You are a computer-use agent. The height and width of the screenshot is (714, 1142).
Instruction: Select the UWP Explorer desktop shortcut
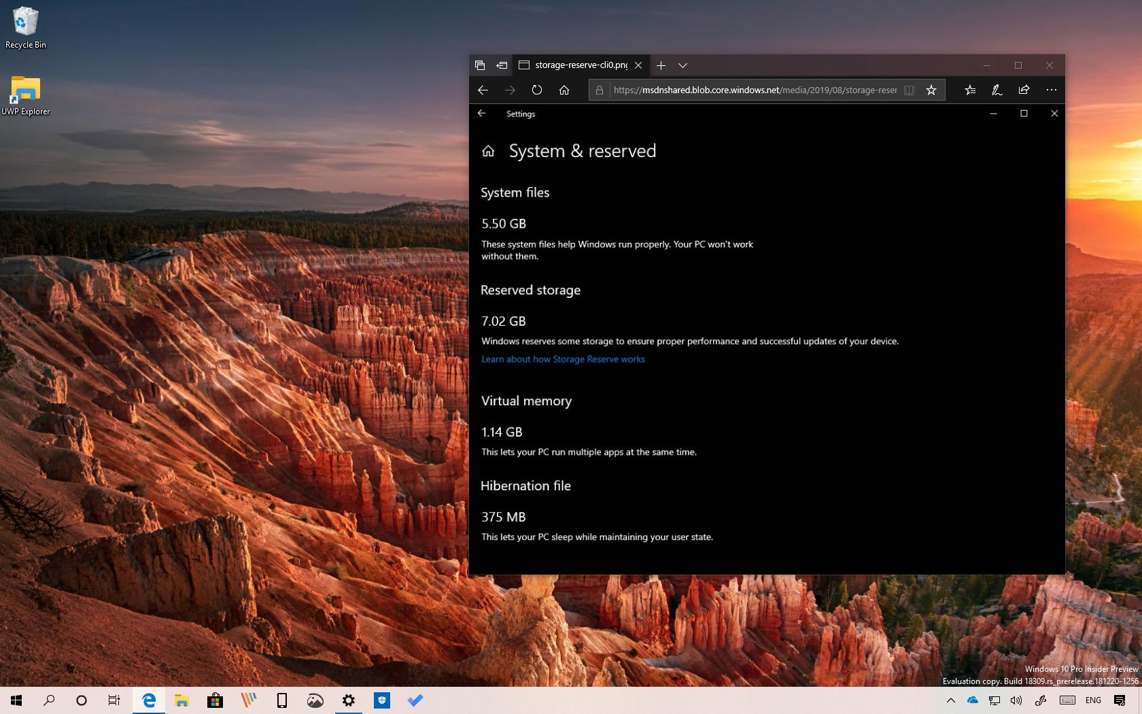[x=26, y=96]
